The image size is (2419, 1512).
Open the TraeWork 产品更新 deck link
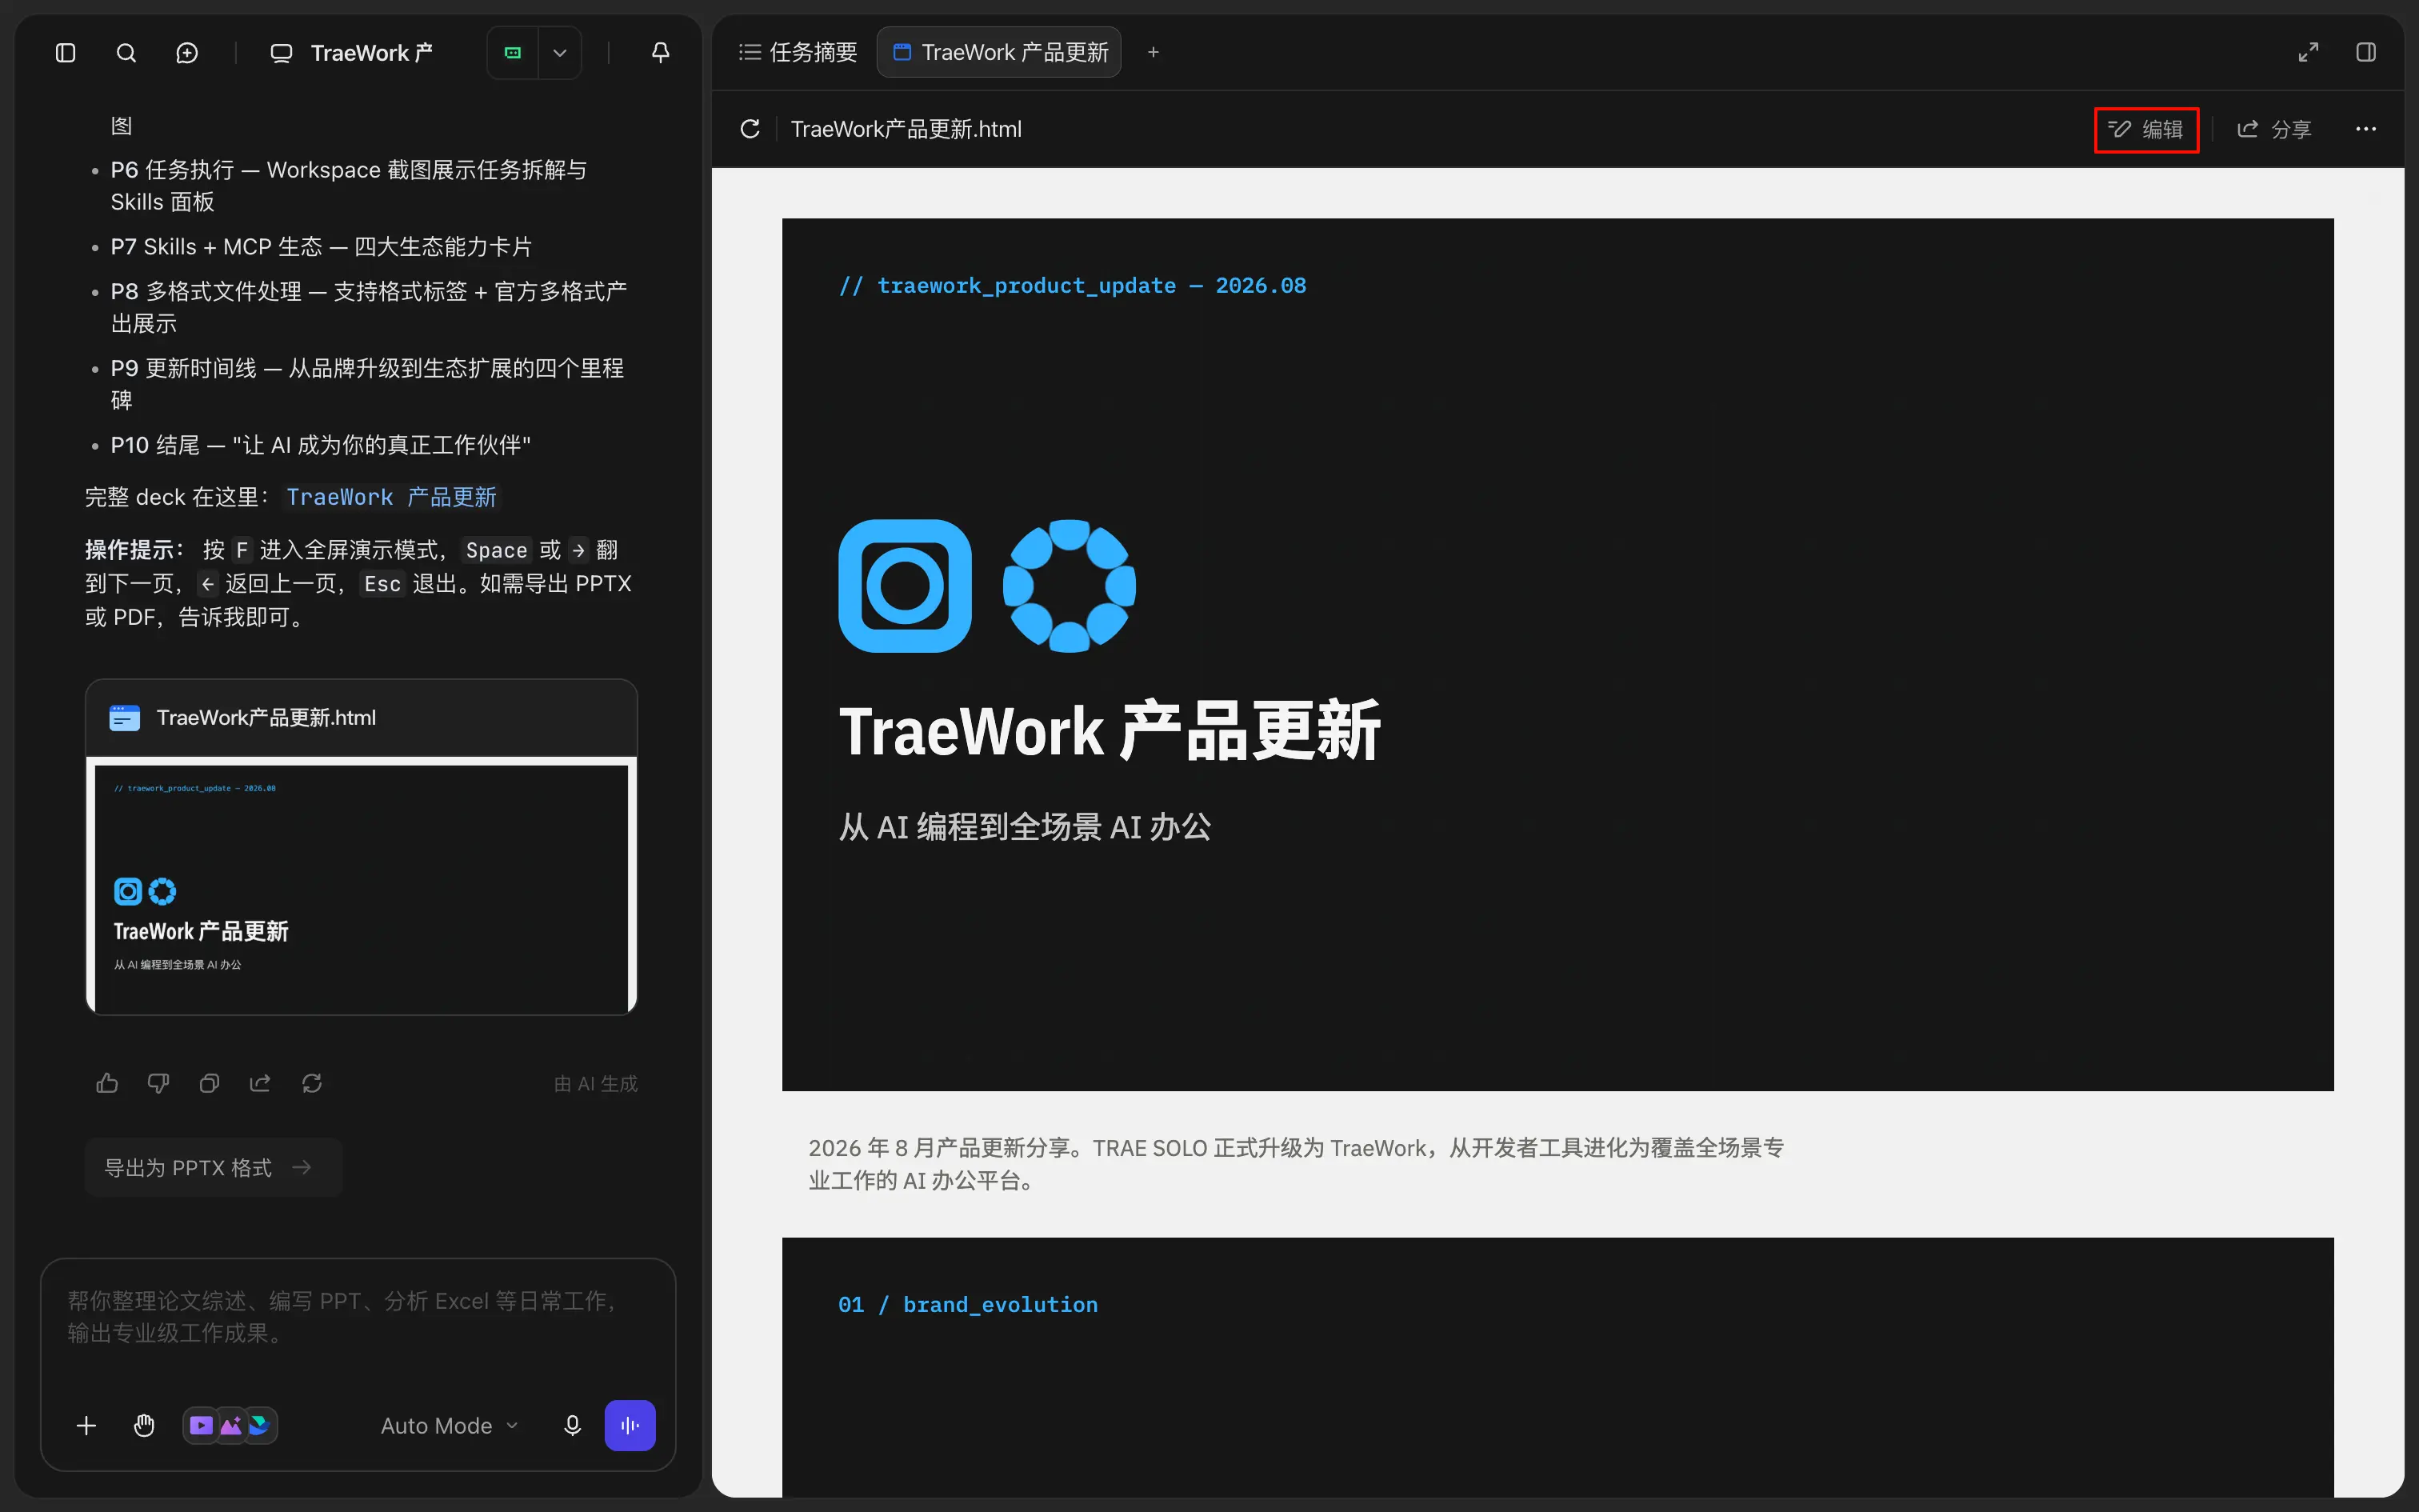click(x=391, y=497)
